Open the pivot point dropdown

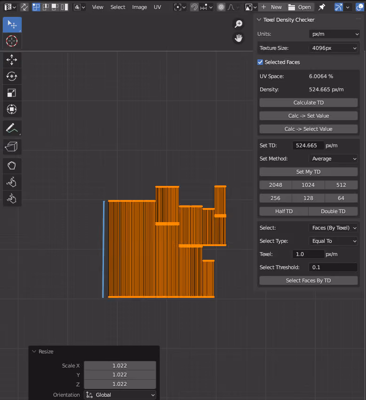180,7
